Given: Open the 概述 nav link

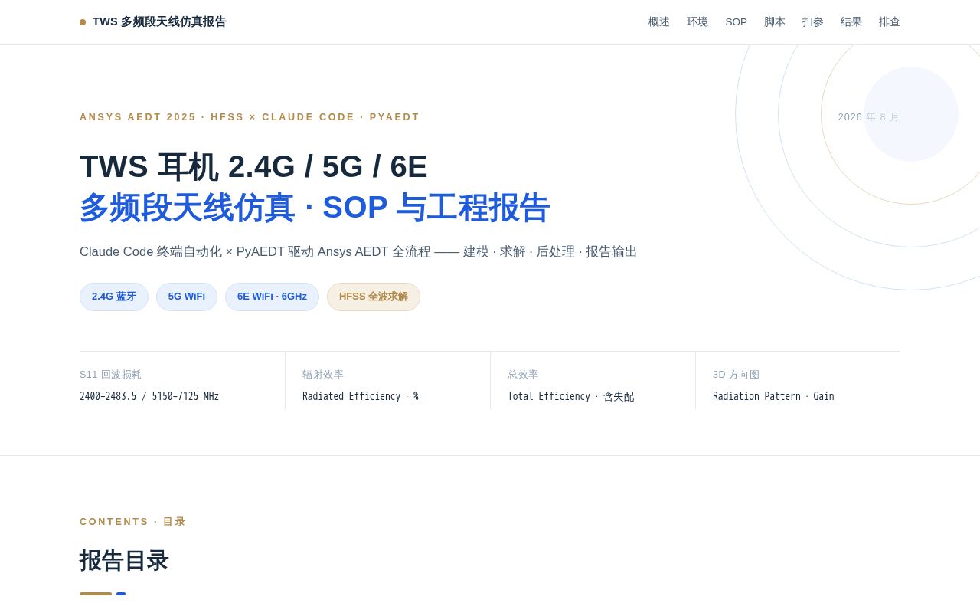Looking at the screenshot, I should [x=658, y=22].
